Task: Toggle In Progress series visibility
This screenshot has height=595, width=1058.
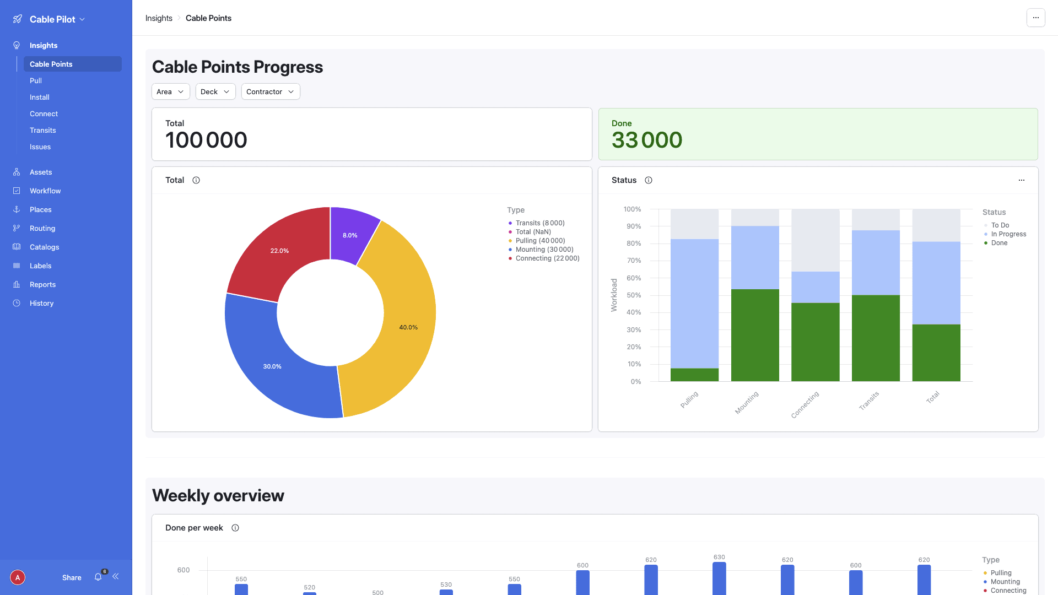Action: (1007, 234)
